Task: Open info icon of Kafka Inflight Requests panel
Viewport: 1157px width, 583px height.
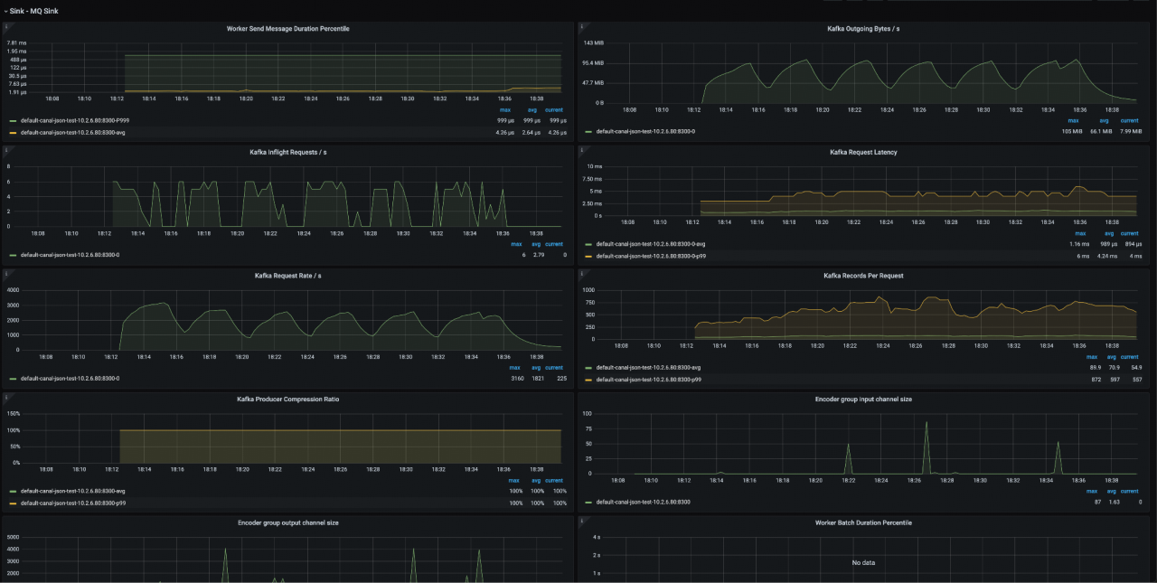Action: pyautogui.click(x=5, y=150)
